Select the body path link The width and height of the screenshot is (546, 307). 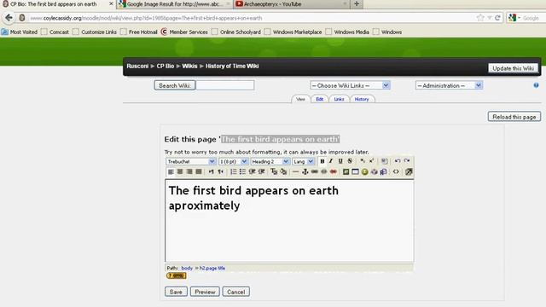187,268
